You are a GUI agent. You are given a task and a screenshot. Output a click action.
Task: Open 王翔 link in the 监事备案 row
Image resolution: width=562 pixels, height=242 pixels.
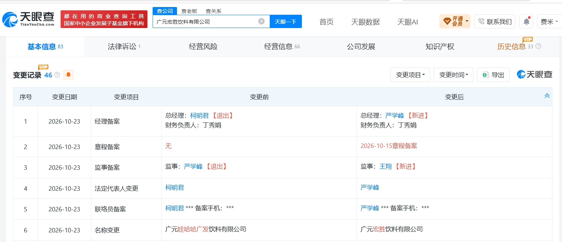(385, 166)
